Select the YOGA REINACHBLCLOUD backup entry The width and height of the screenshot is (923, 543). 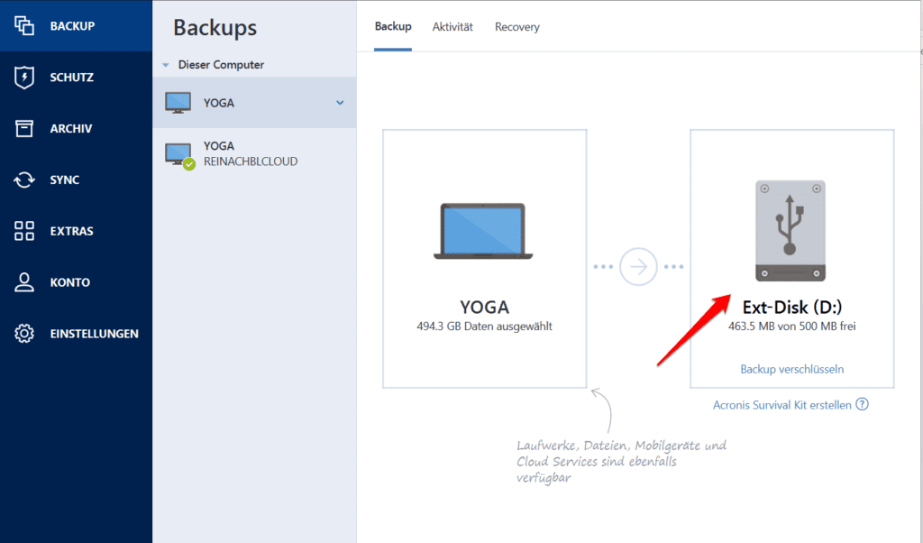click(x=254, y=154)
